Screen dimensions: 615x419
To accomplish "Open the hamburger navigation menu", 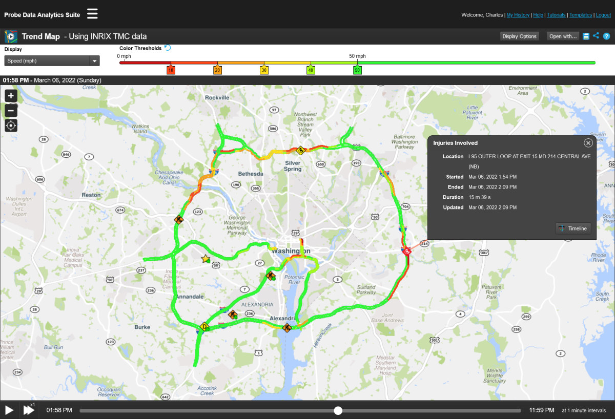I will 92,14.
